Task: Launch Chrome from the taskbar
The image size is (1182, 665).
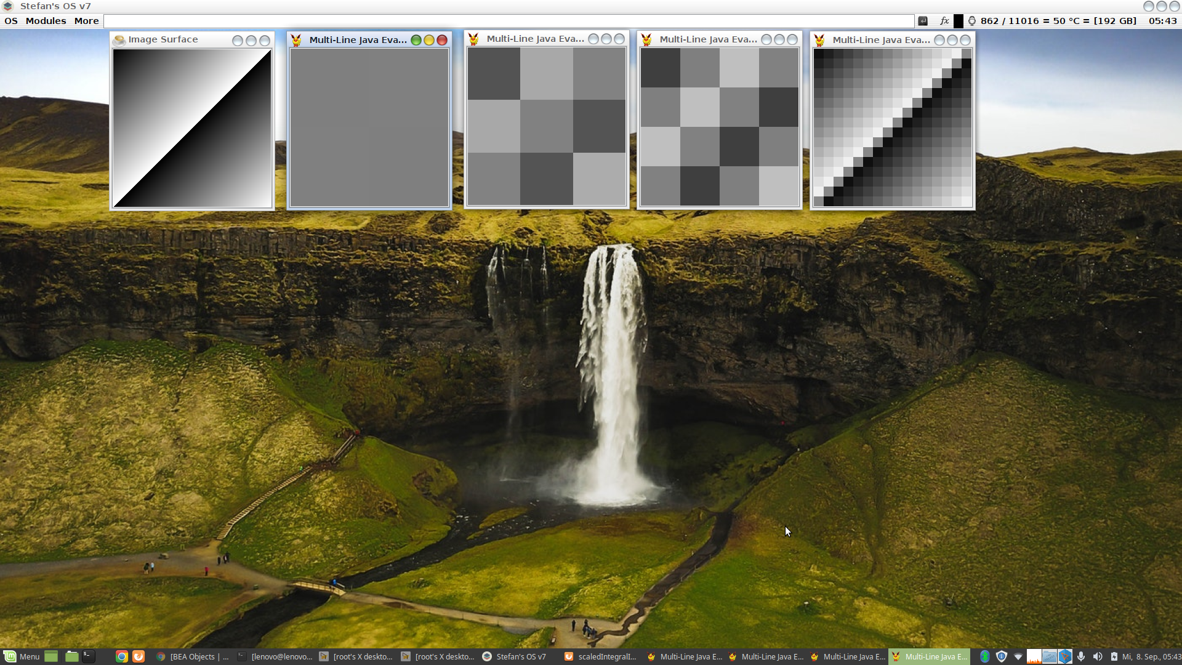Action: [122, 656]
